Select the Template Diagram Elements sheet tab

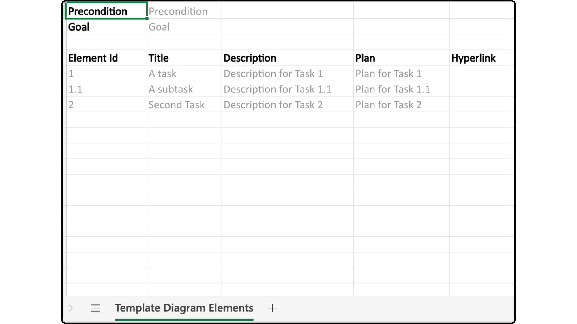point(184,308)
